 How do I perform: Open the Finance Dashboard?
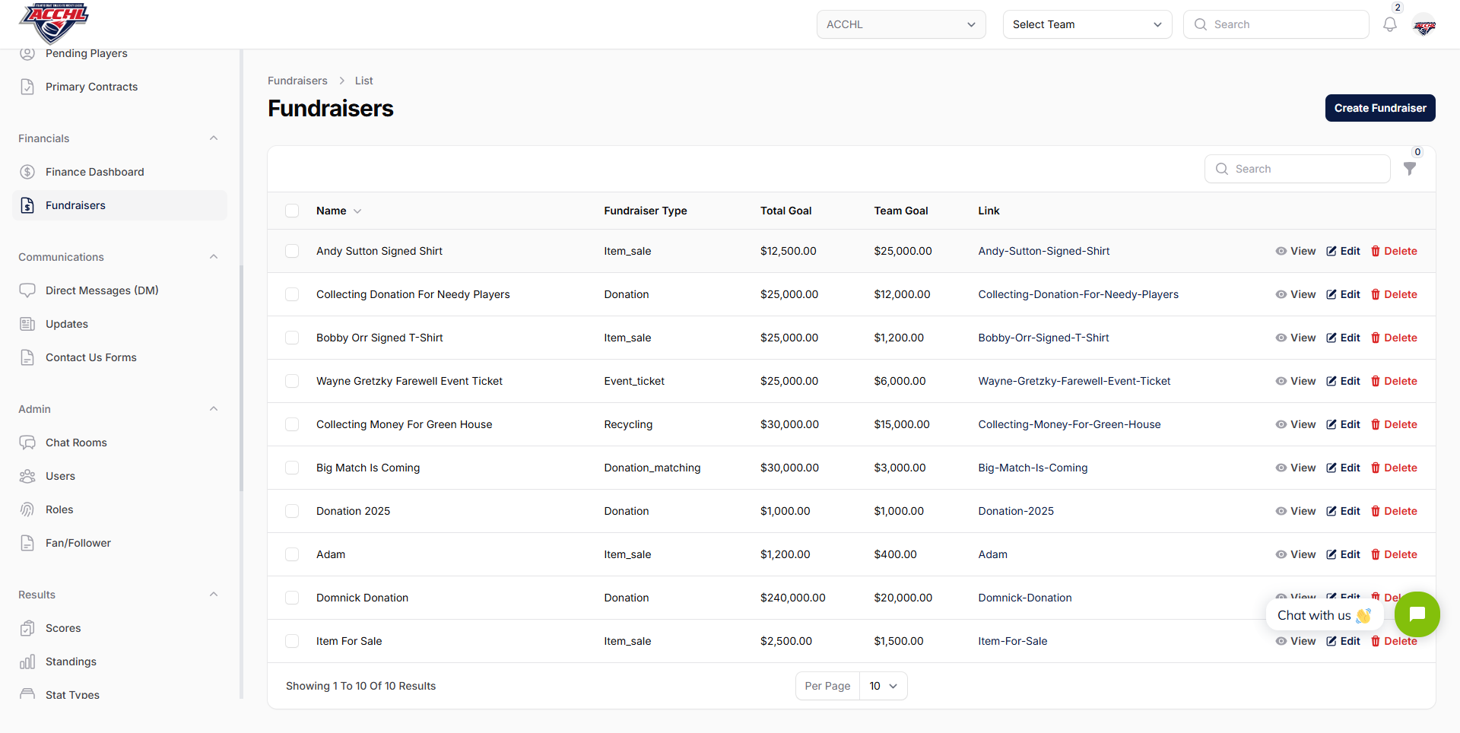(x=94, y=172)
